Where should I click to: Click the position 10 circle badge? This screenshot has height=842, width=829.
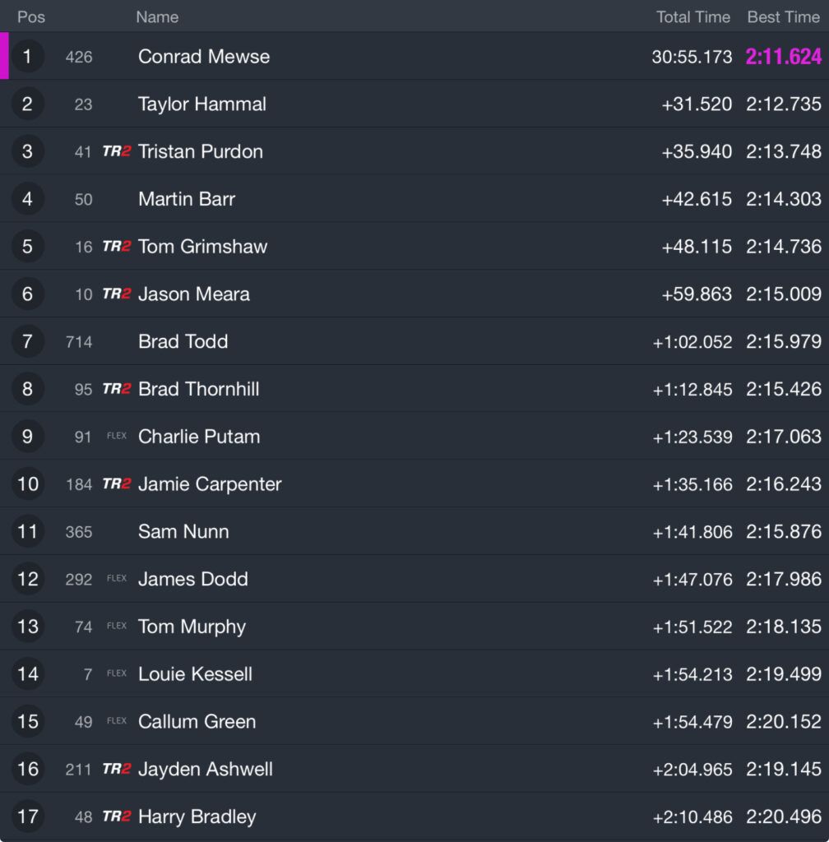(x=27, y=483)
